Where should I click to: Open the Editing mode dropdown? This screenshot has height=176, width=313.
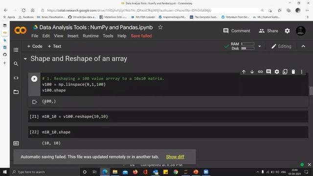pos(282,46)
